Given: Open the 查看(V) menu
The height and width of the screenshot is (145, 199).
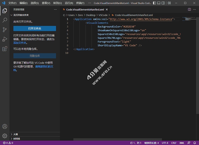Looking at the screenshot, I should (46, 3).
